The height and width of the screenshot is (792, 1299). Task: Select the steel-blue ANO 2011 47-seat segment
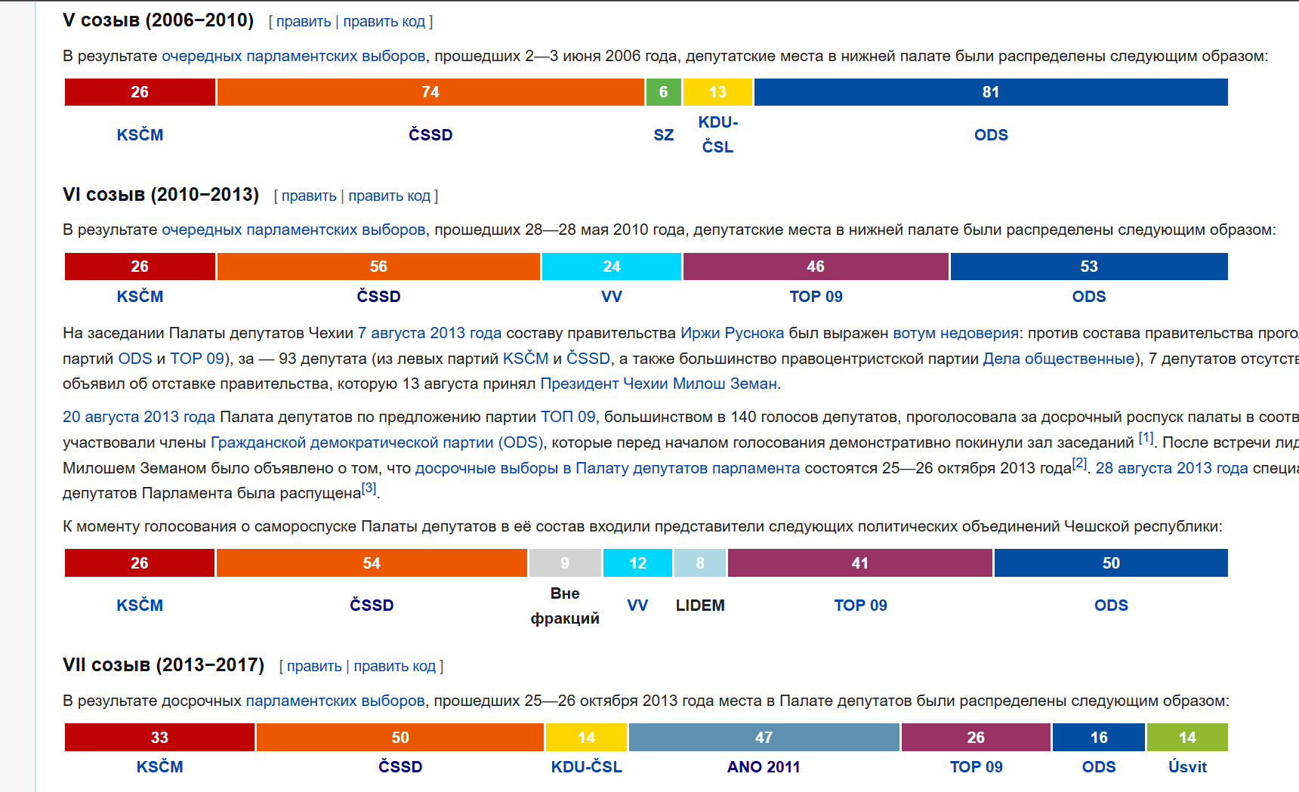coord(764,738)
